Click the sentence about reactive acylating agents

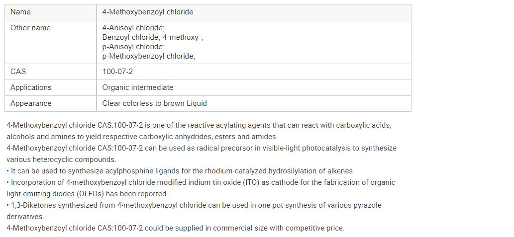[199, 125]
